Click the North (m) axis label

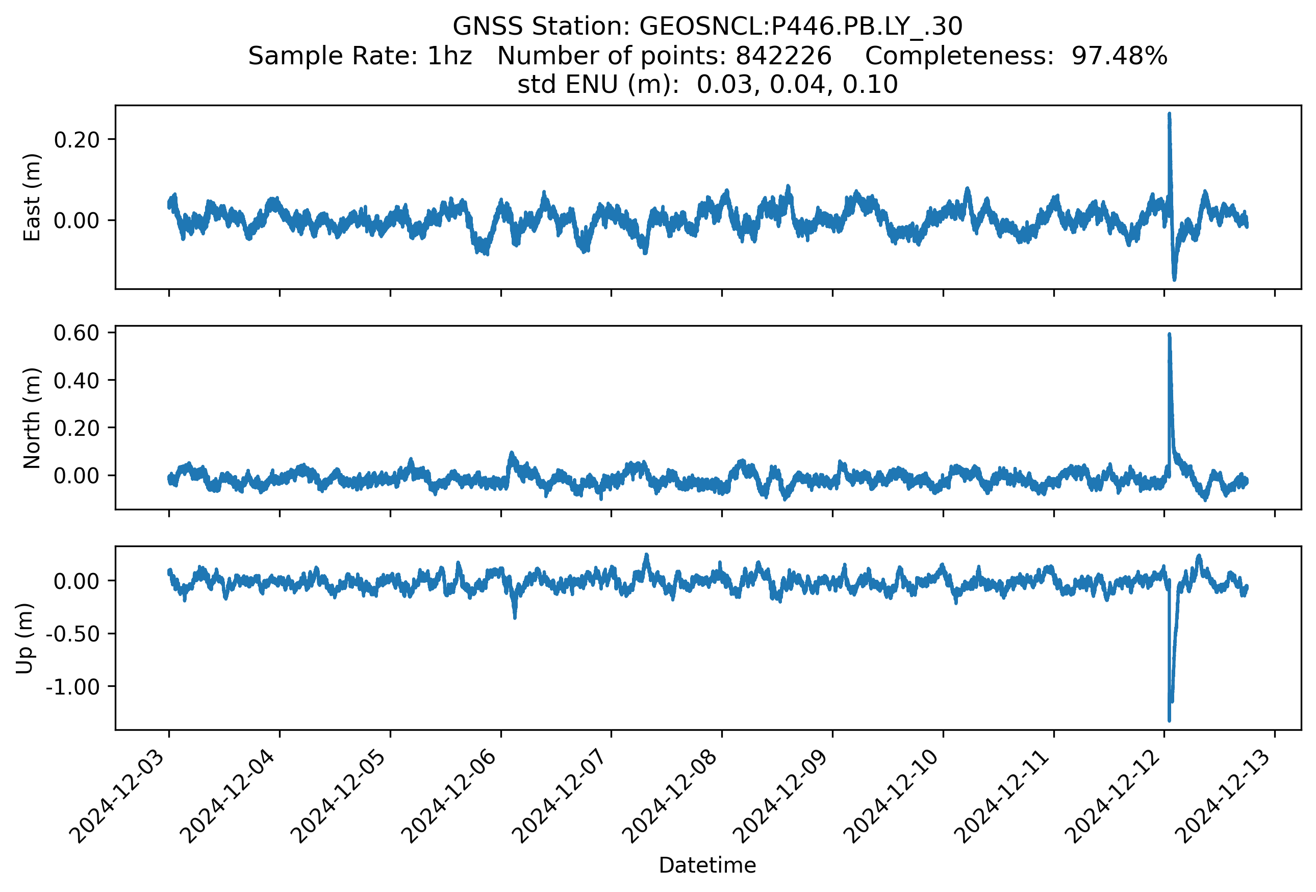tap(32, 418)
